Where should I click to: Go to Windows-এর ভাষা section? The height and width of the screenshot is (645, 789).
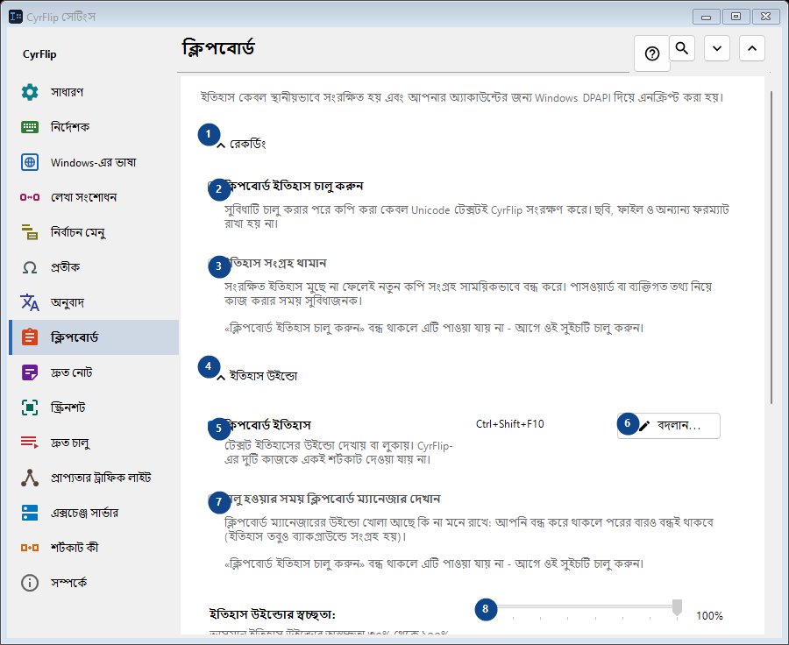coord(94,162)
